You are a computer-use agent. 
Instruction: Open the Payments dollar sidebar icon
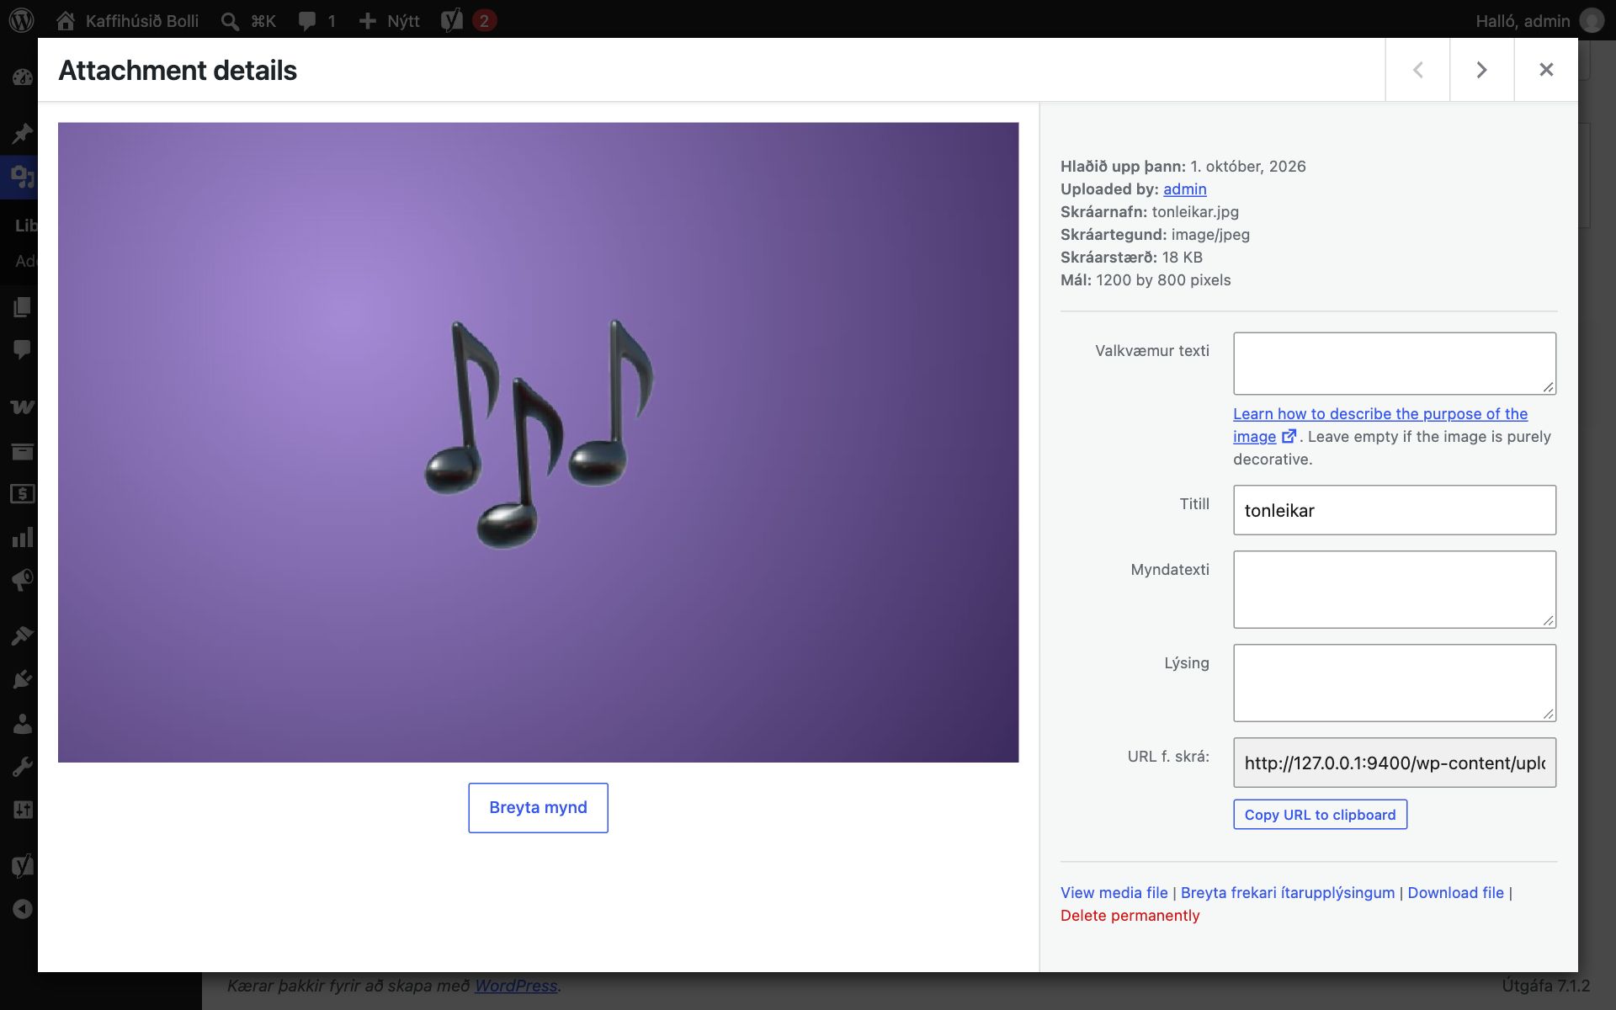[22, 494]
